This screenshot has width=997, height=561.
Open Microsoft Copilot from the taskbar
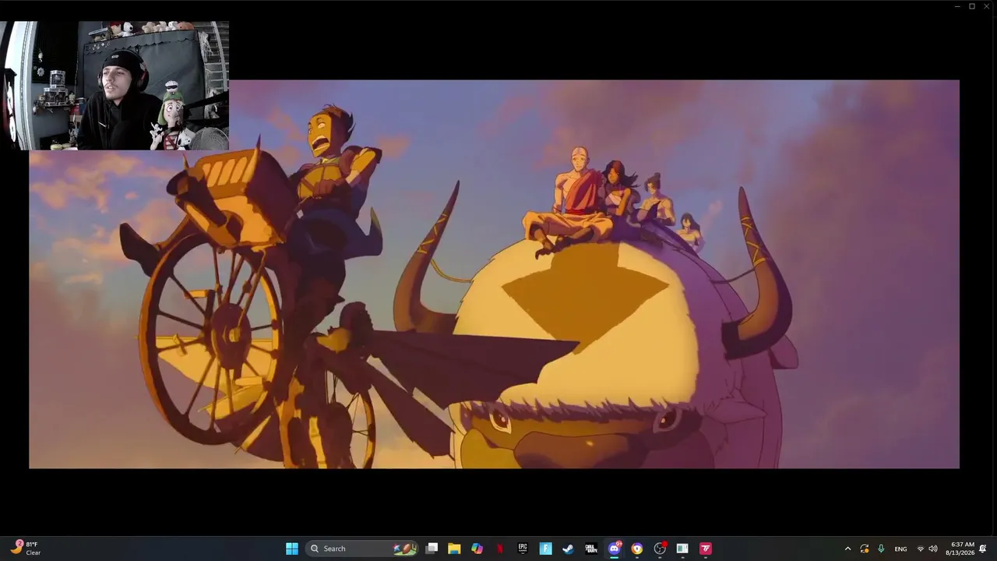(x=477, y=549)
